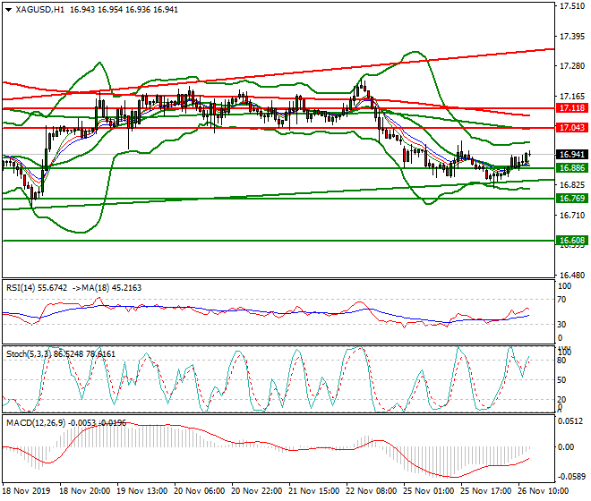Open the XAGUSD,H1 chart dropdown triangle
This screenshot has width=591, height=501.
pos(8,10)
